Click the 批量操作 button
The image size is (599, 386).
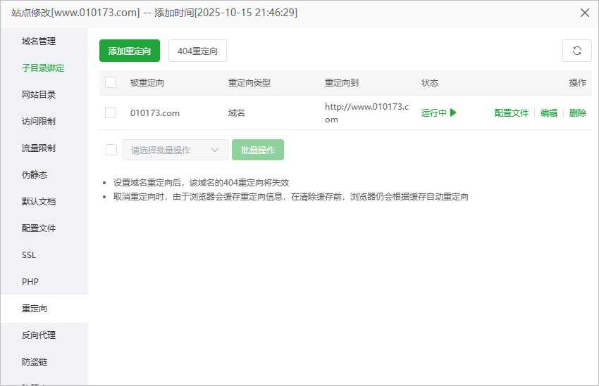coord(258,150)
